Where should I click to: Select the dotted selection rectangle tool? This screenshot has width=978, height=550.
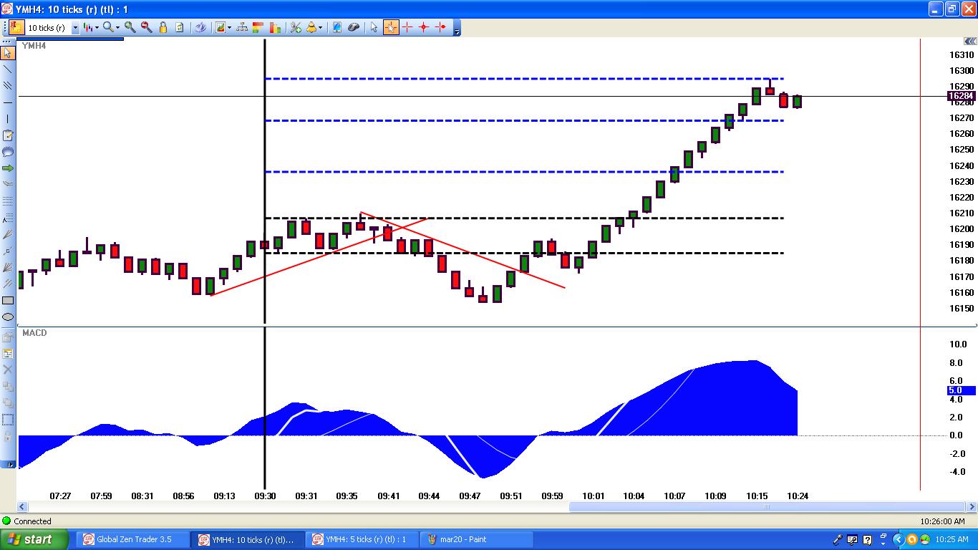point(8,420)
